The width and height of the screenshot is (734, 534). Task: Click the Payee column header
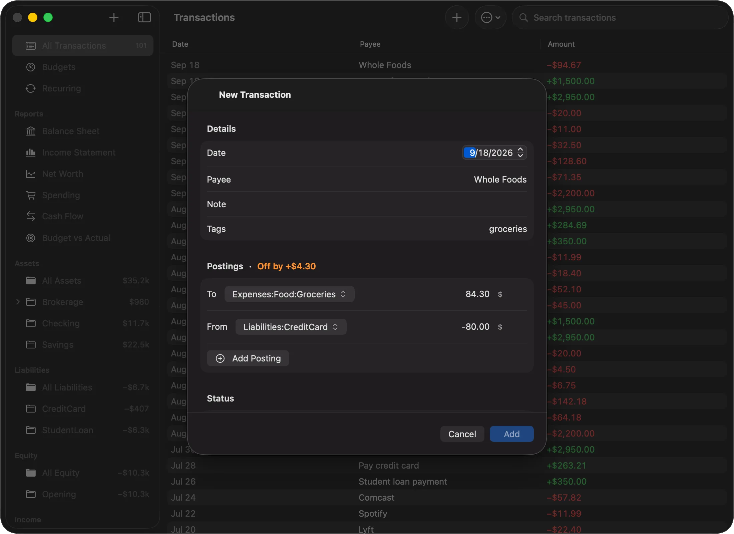370,44
